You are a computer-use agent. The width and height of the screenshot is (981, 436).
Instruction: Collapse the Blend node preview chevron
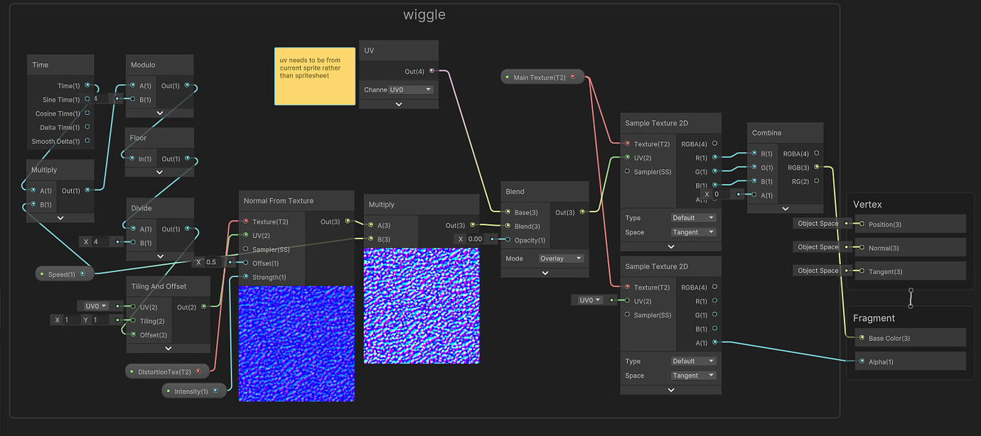pyautogui.click(x=545, y=273)
